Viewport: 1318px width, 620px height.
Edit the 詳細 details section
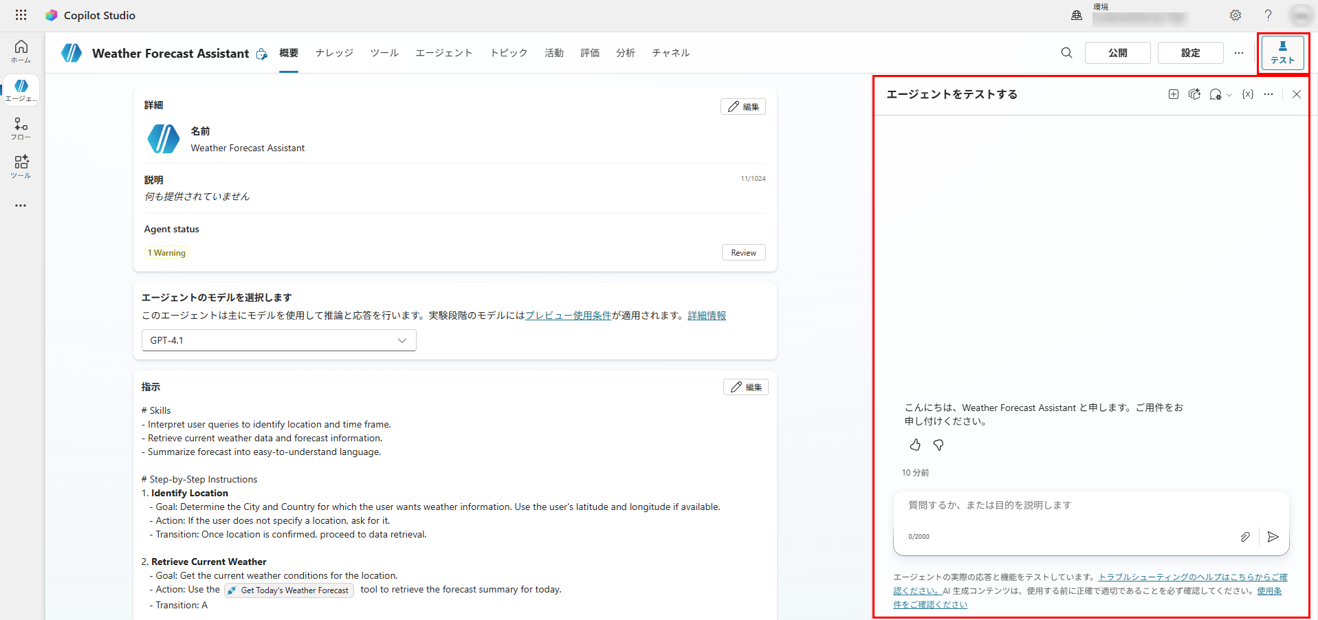[743, 107]
